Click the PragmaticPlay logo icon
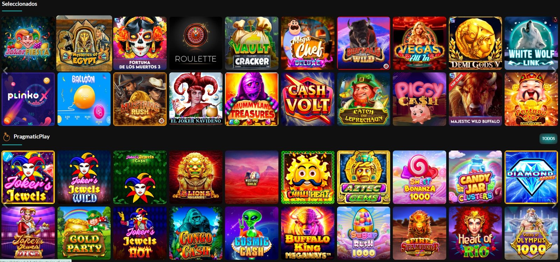Image resolution: width=560 pixels, height=262 pixels. [6, 137]
